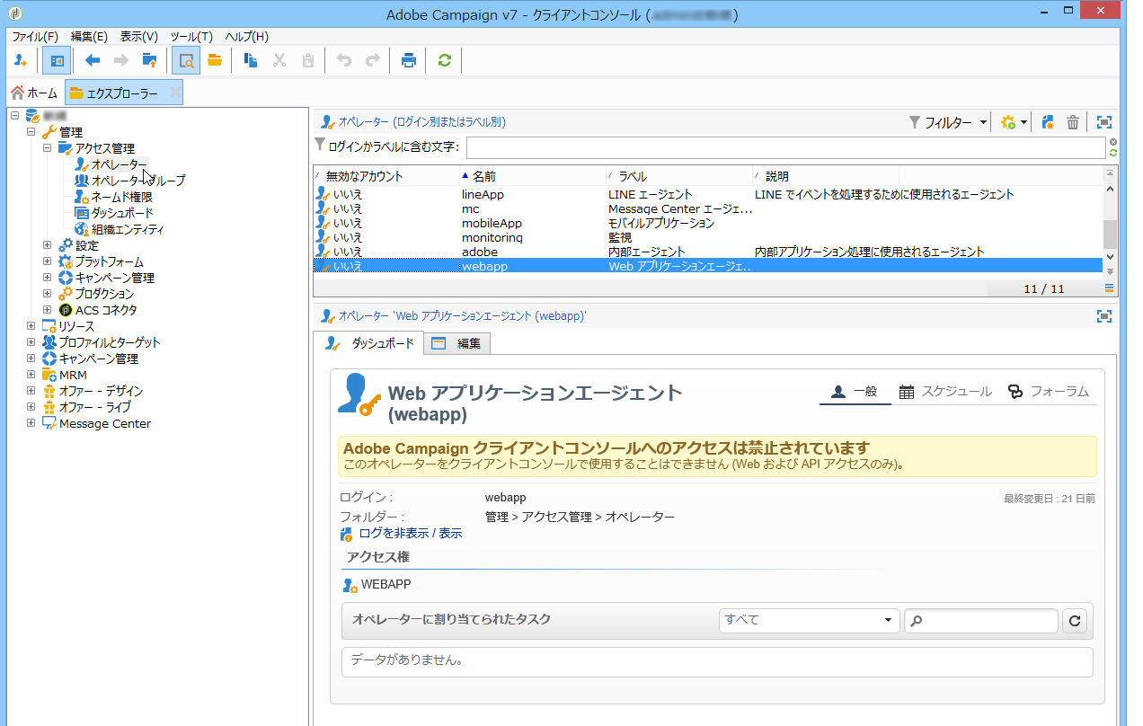Open the ツール(T) menu
This screenshot has height=726, width=1143.
tap(191, 37)
